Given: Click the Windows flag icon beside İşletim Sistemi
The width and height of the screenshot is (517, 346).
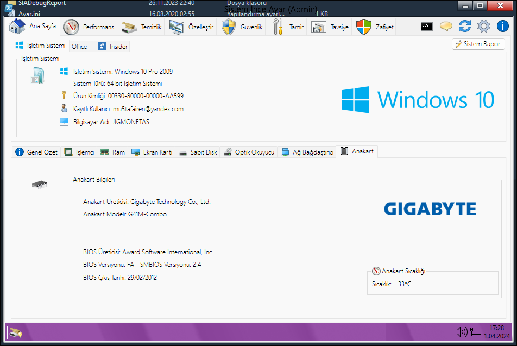Looking at the screenshot, I should coord(64,71).
